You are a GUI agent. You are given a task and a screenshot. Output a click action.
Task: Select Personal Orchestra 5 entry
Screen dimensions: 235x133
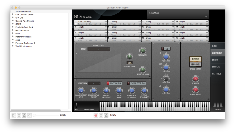pos(25,43)
